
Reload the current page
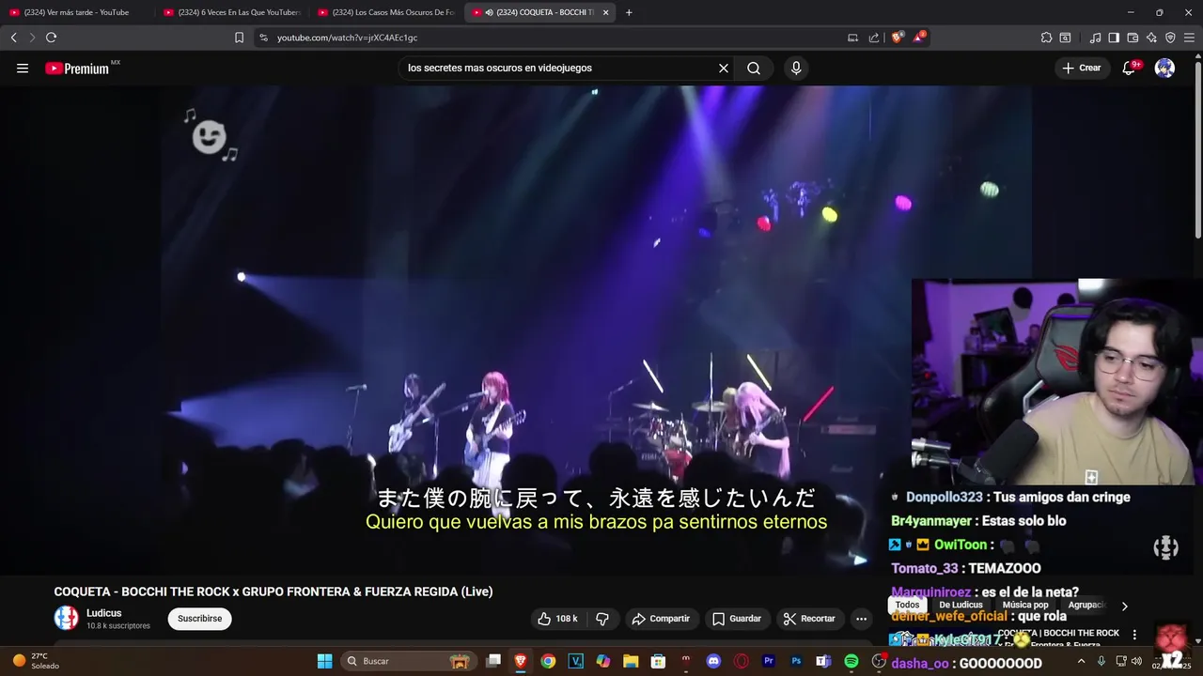[51, 38]
